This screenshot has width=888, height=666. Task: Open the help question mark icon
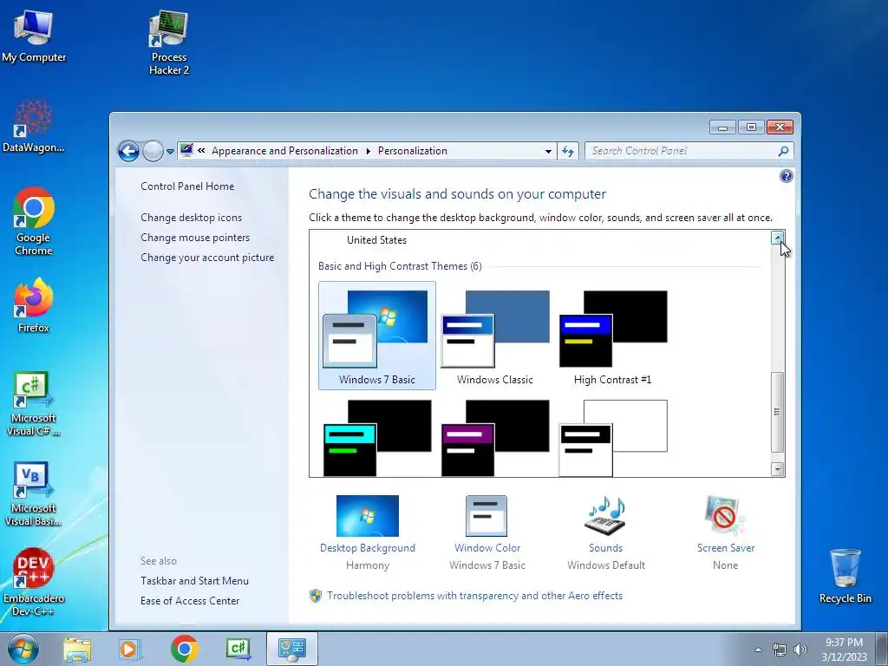(786, 176)
